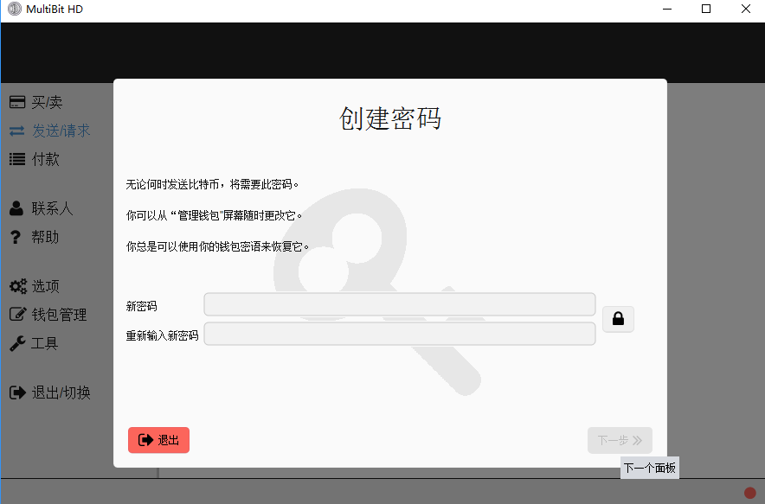
Task: Click the 创建密码 heading text
Action: click(390, 118)
